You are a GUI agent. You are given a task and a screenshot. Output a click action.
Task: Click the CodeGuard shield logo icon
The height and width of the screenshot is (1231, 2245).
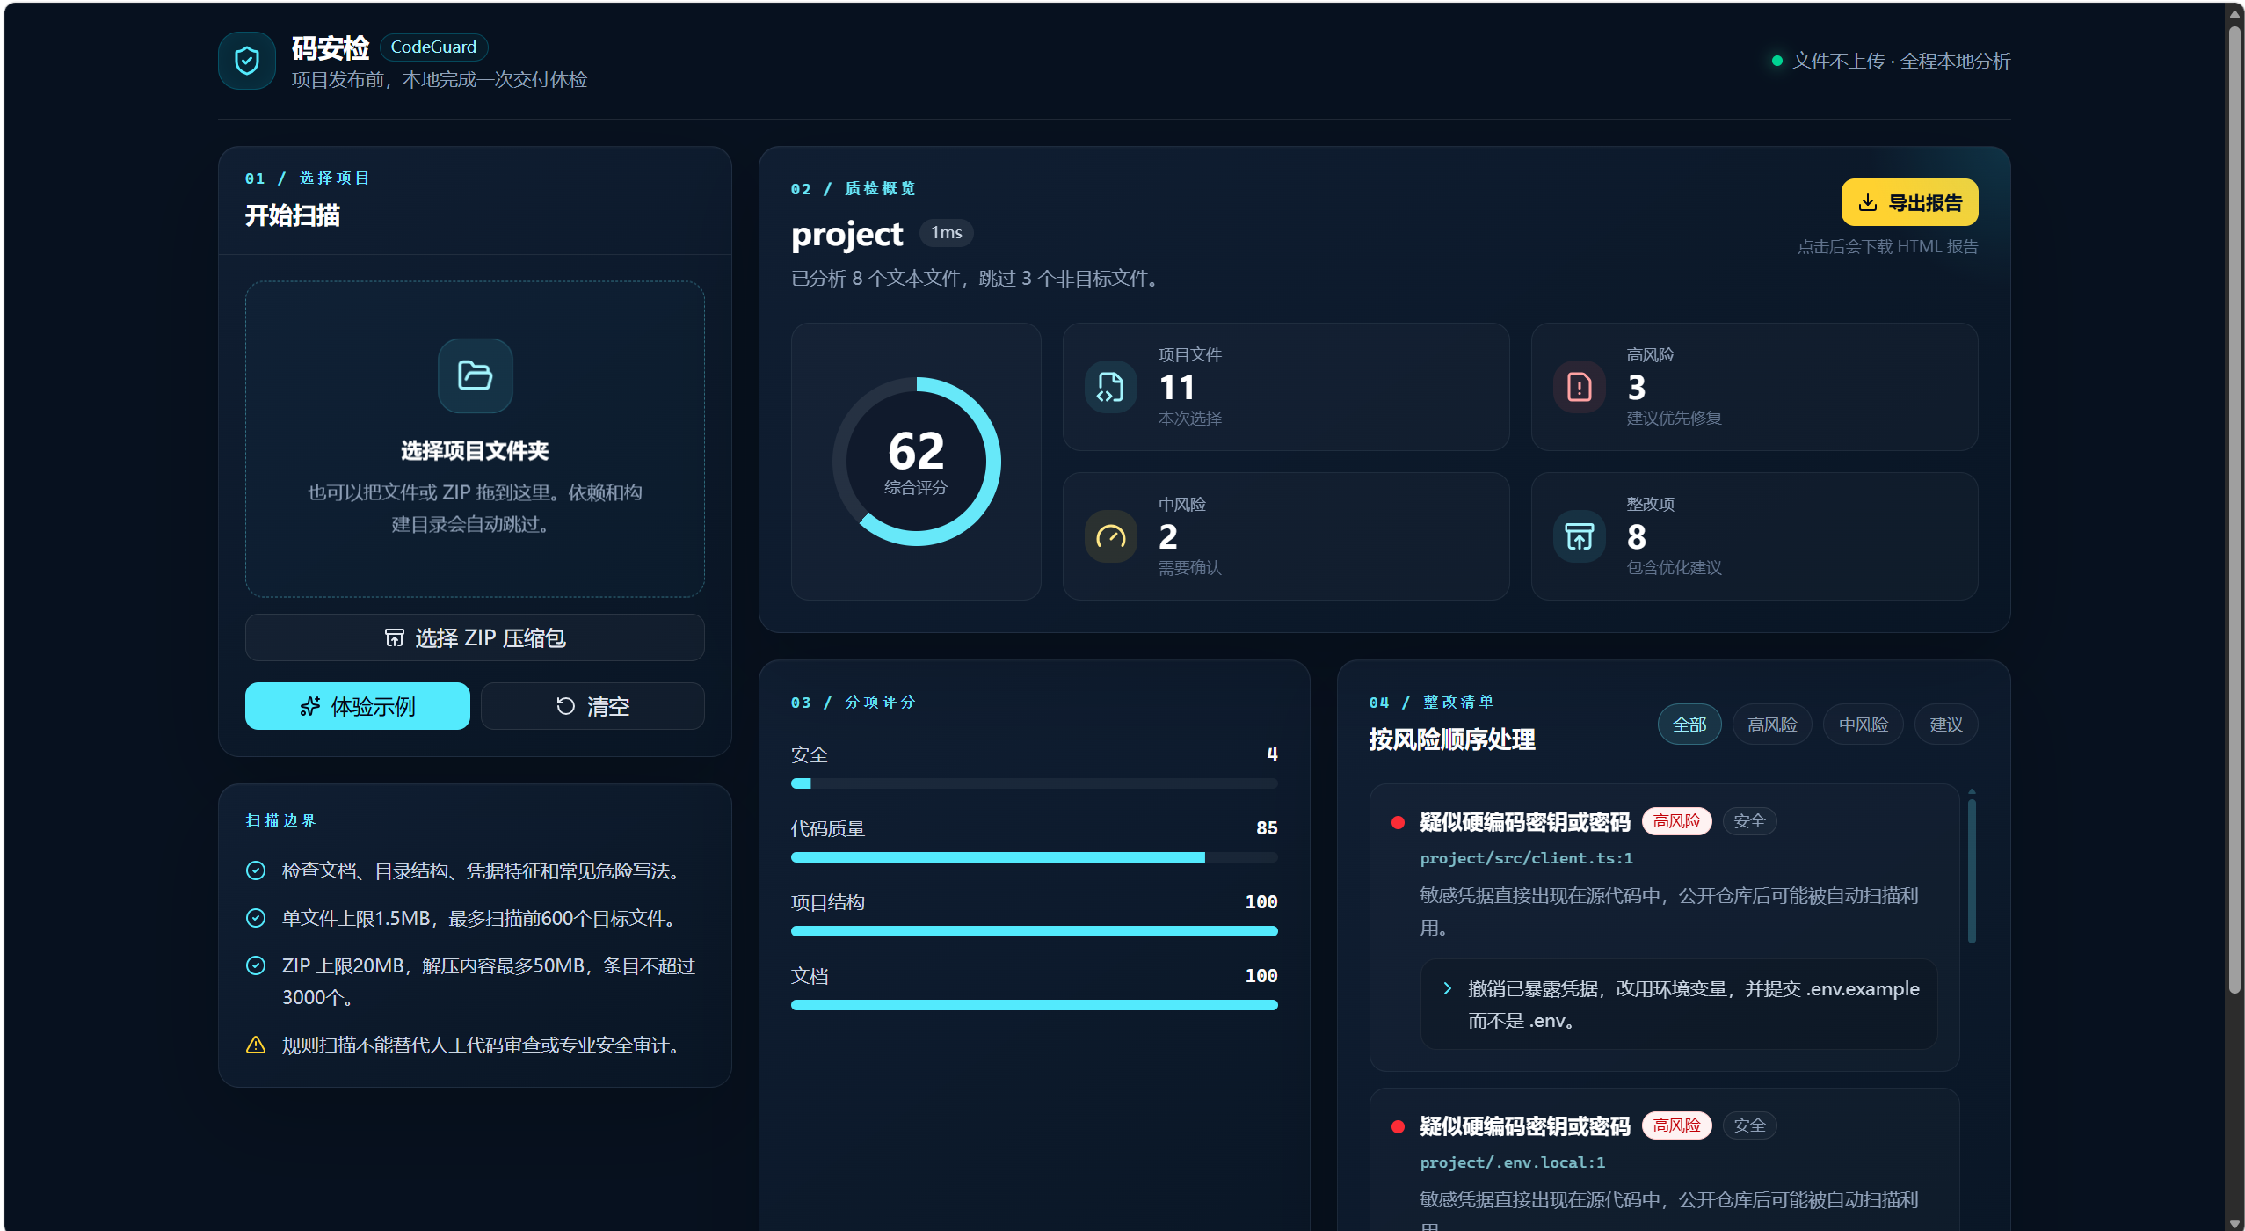point(247,61)
